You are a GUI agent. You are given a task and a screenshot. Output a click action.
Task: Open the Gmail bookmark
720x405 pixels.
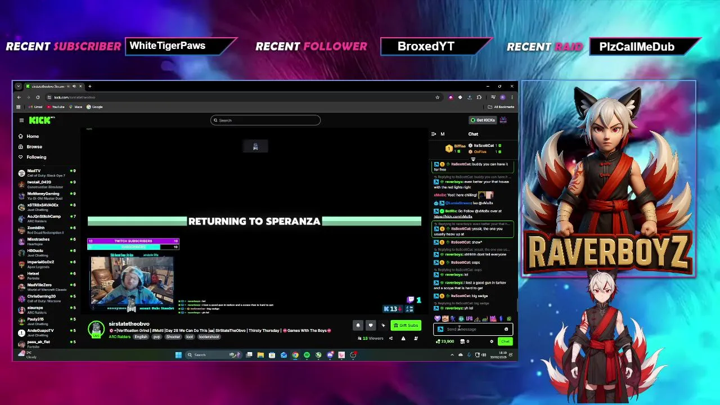tap(36, 107)
